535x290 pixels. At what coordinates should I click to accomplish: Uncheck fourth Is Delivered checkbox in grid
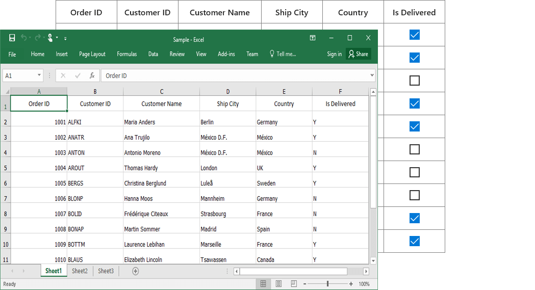(x=415, y=103)
